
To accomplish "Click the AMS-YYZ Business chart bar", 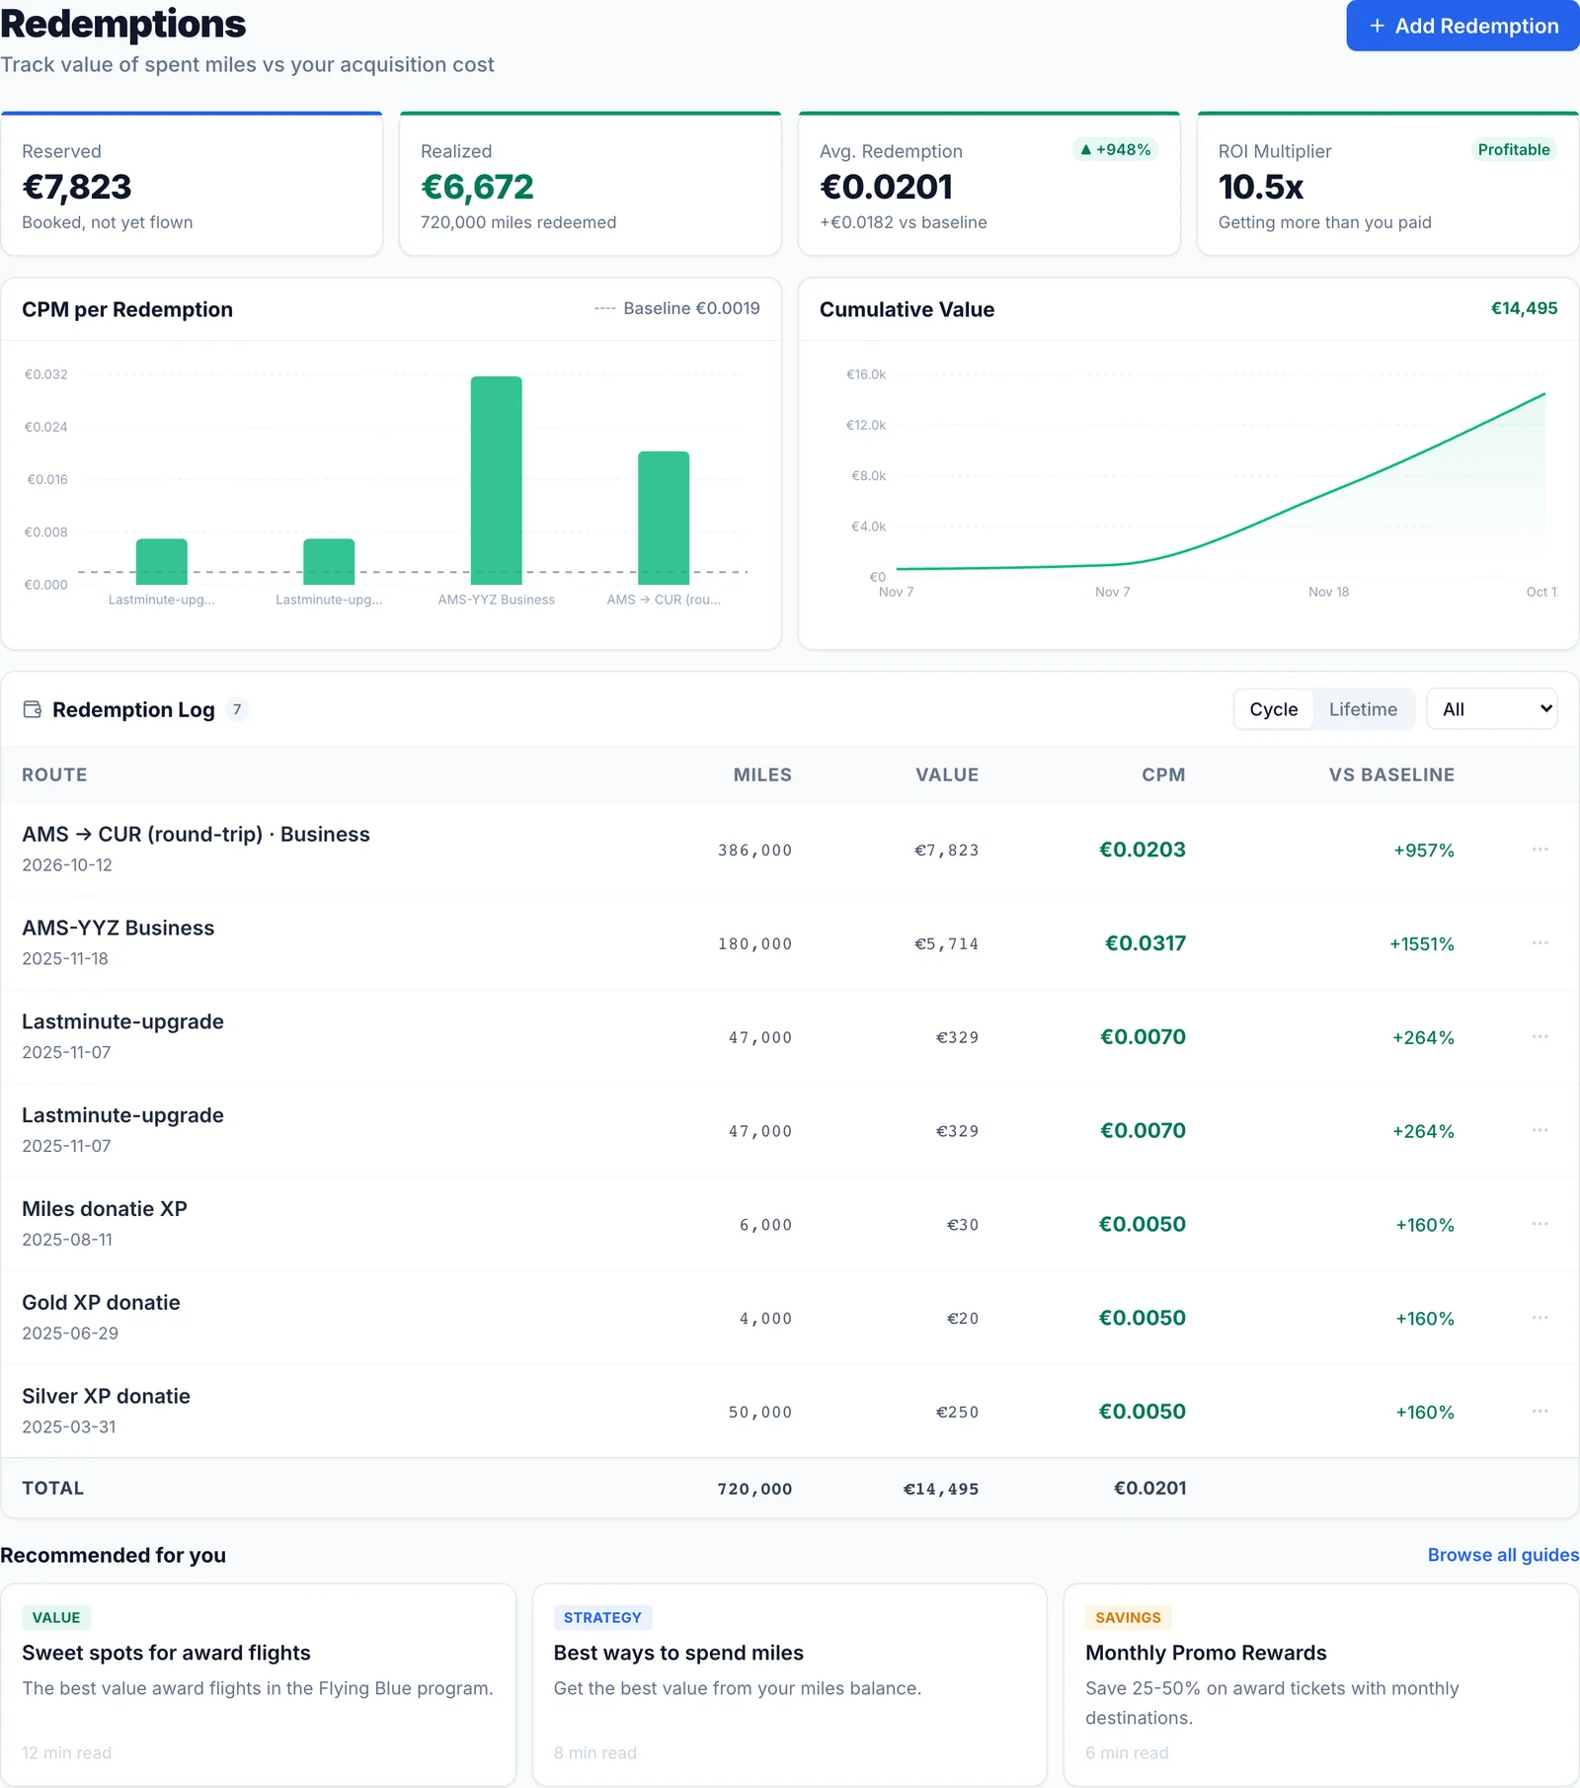I will pyautogui.click(x=497, y=480).
